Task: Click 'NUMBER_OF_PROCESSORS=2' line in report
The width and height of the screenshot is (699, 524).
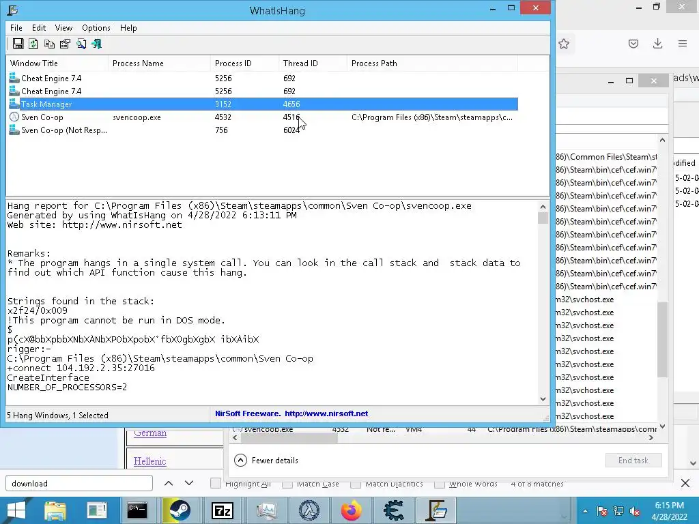Action: point(67,388)
